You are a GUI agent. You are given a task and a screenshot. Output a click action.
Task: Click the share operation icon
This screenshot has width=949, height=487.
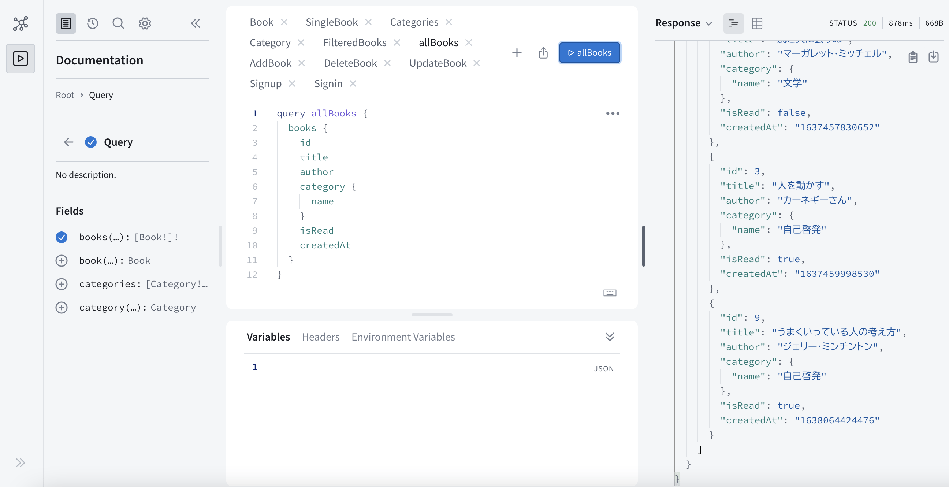[x=543, y=53]
